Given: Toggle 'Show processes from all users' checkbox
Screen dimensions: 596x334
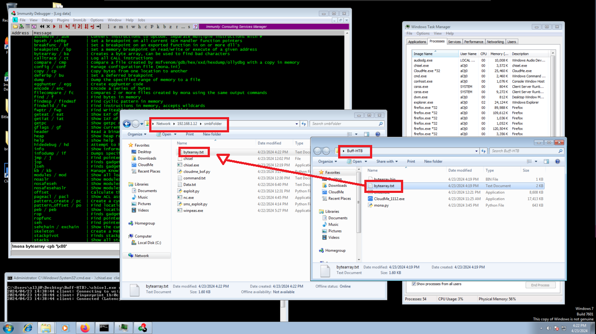Looking at the screenshot, I should tap(414, 284).
